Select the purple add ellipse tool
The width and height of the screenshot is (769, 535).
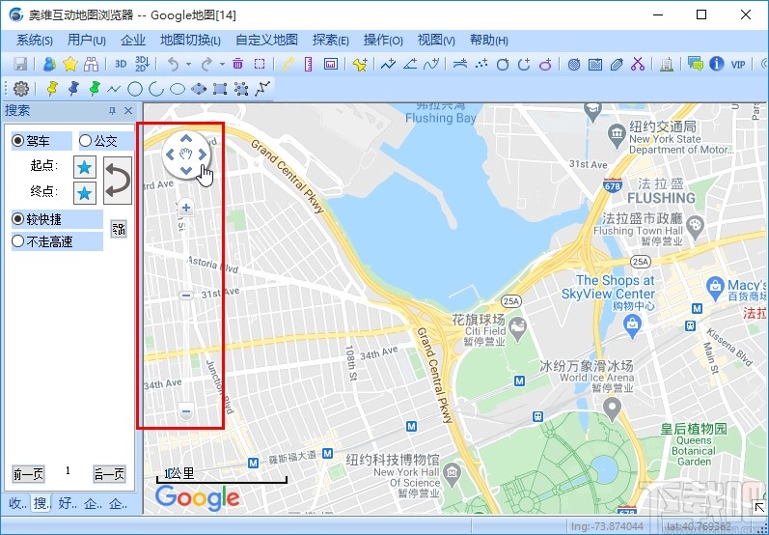coord(545,65)
